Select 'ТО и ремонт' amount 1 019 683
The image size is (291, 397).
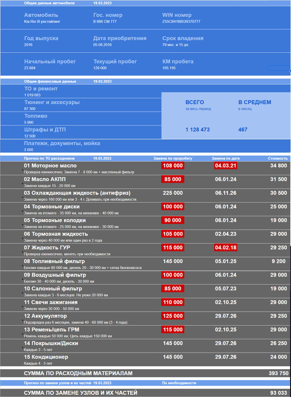click(32, 95)
